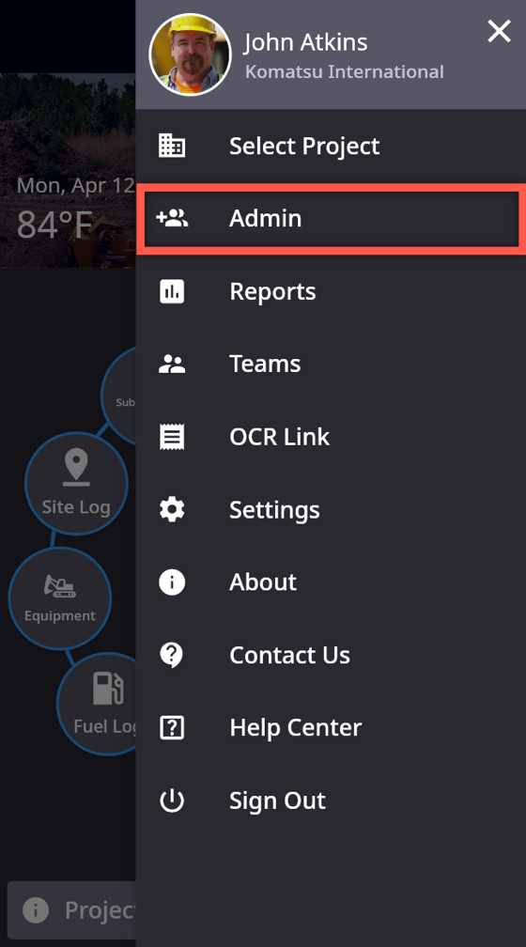Image resolution: width=526 pixels, height=947 pixels.
Task: Click the Contact Us question bubble icon
Action: pyautogui.click(x=172, y=656)
